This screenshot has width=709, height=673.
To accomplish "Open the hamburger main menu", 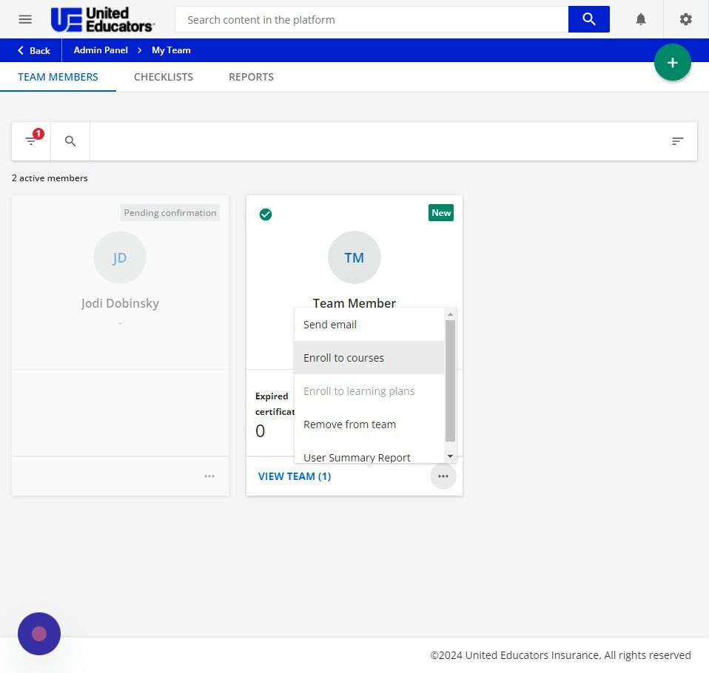I will (x=25, y=19).
